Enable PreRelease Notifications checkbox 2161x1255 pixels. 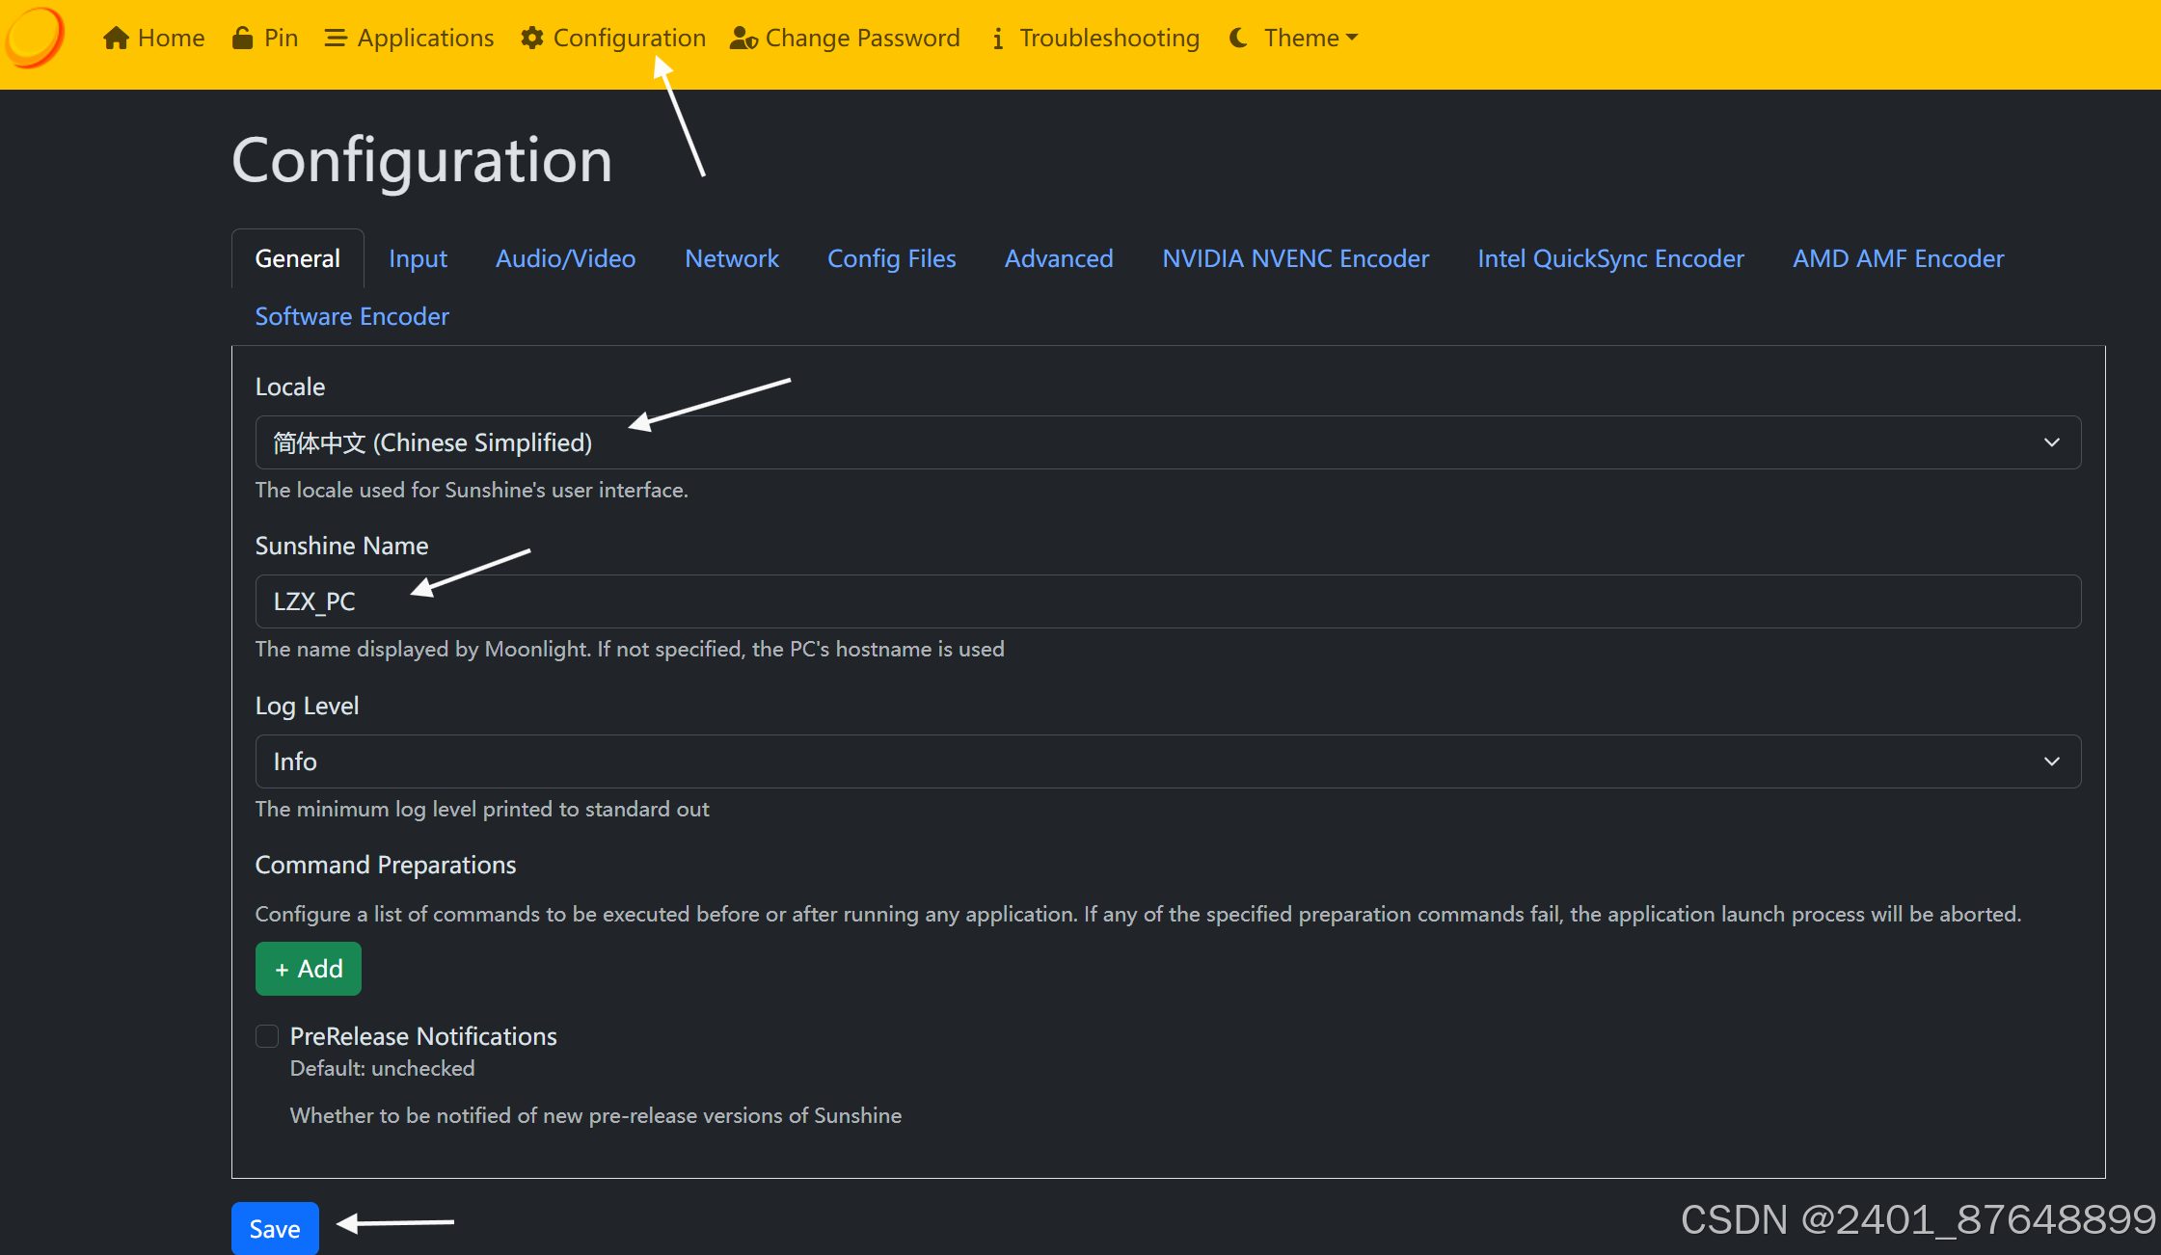point(267,1036)
